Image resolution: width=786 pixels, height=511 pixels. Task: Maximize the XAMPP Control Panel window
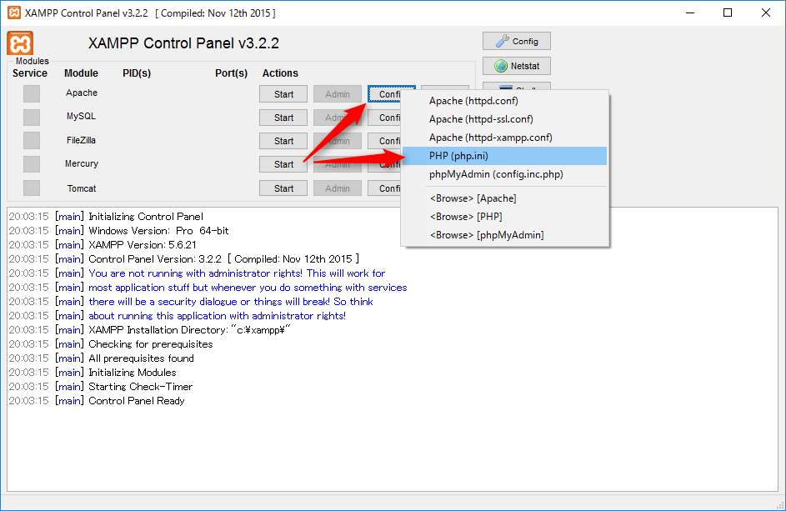[728, 13]
